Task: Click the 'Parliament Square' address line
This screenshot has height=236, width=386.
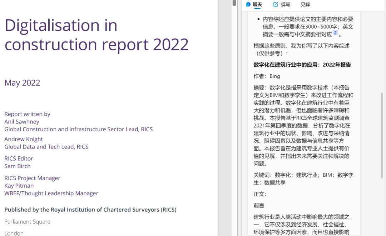Action: click(x=27, y=222)
